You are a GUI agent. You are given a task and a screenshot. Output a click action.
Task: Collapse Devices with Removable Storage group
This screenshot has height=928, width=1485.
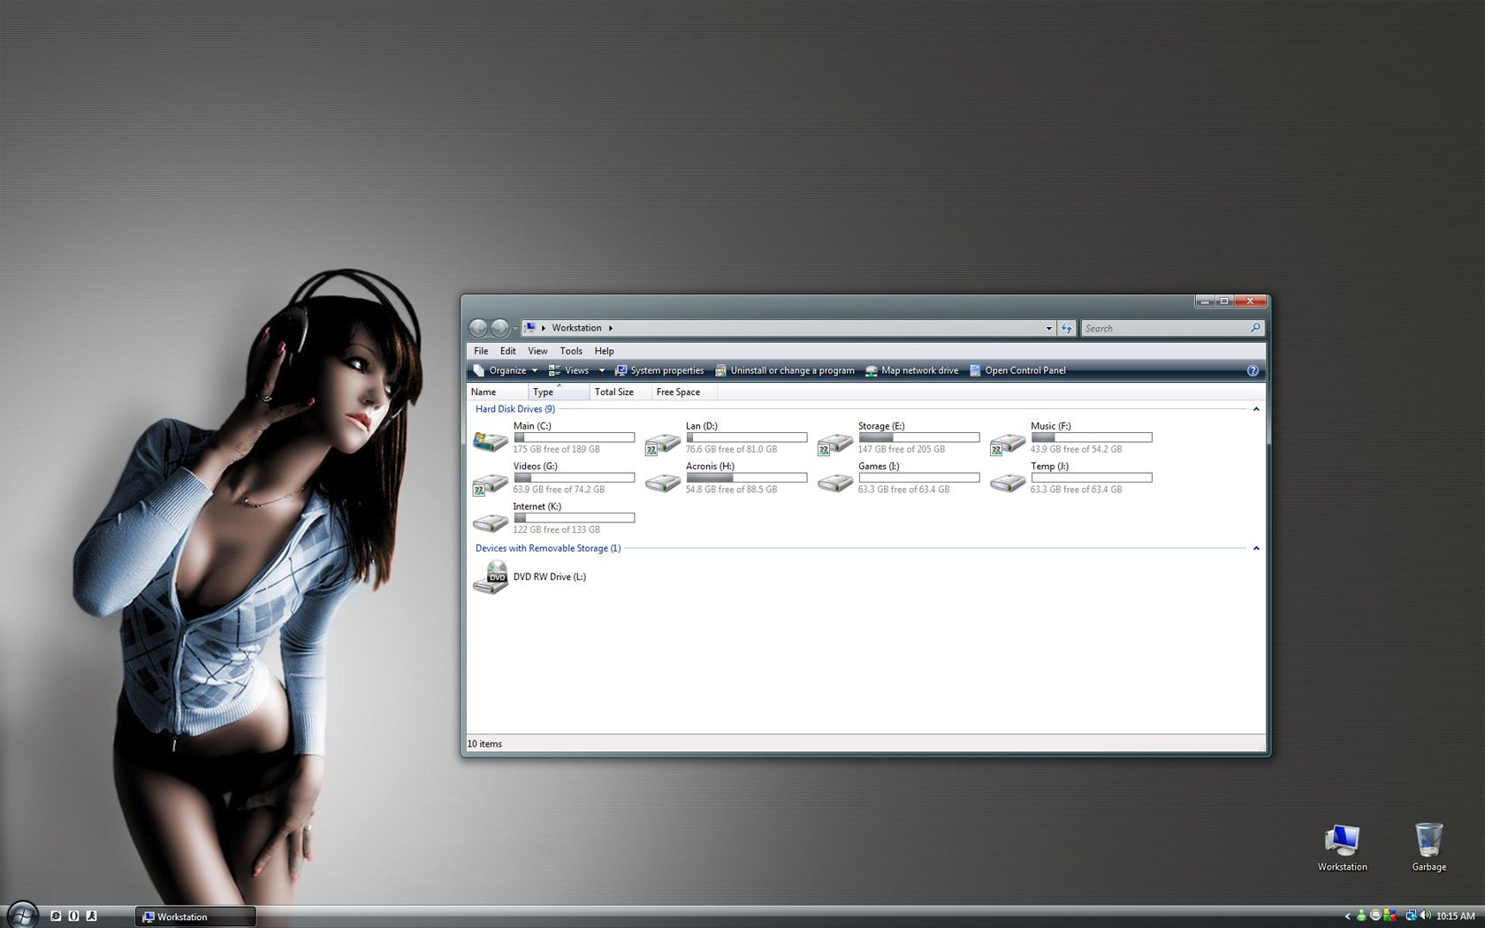[x=1256, y=548]
